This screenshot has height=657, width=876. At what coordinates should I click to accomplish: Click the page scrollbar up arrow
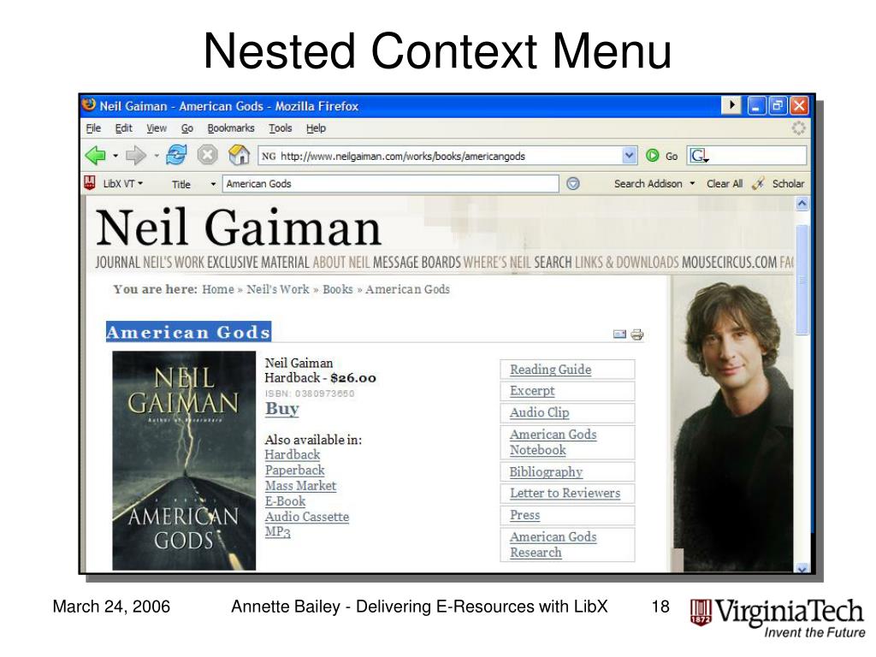pos(802,204)
